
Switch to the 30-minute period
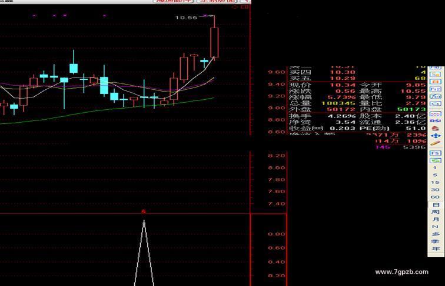pyautogui.click(x=435, y=190)
